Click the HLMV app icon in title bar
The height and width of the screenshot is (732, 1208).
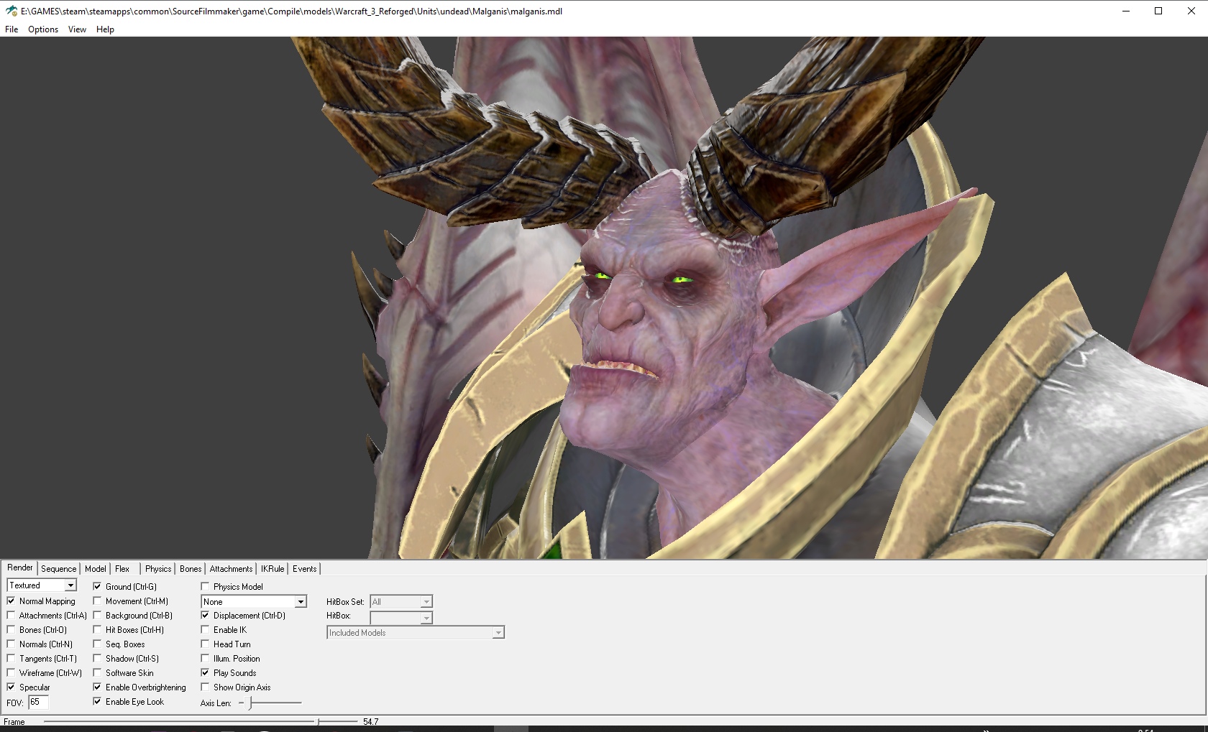coord(11,11)
